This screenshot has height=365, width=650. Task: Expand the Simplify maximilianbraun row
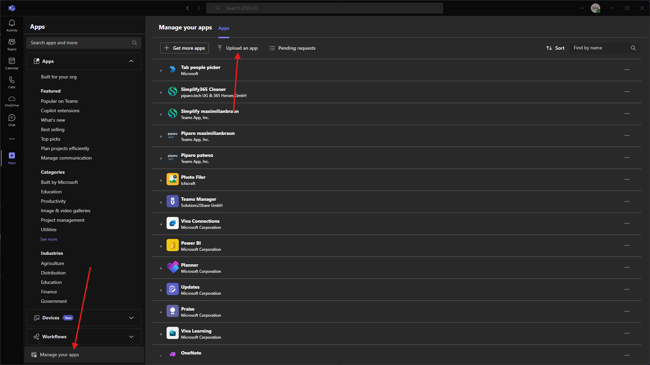coord(161,115)
